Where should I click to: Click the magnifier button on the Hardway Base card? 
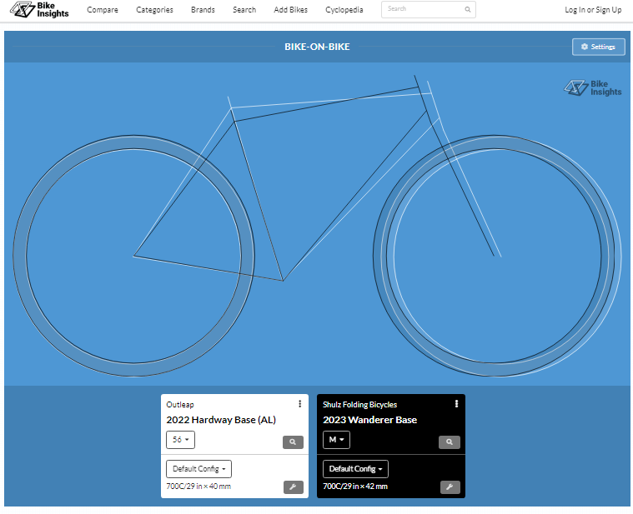293,442
